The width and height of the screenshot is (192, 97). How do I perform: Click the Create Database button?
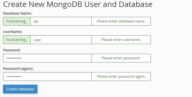pyautogui.click(x=20, y=89)
